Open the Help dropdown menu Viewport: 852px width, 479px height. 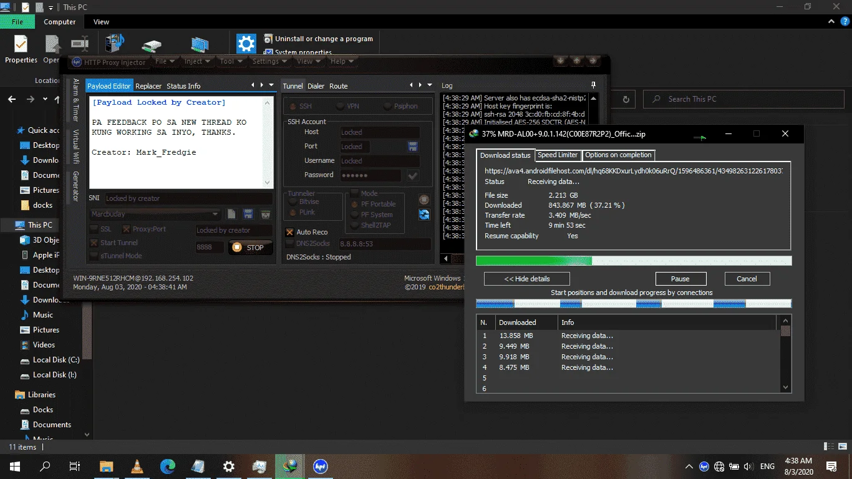pos(342,61)
